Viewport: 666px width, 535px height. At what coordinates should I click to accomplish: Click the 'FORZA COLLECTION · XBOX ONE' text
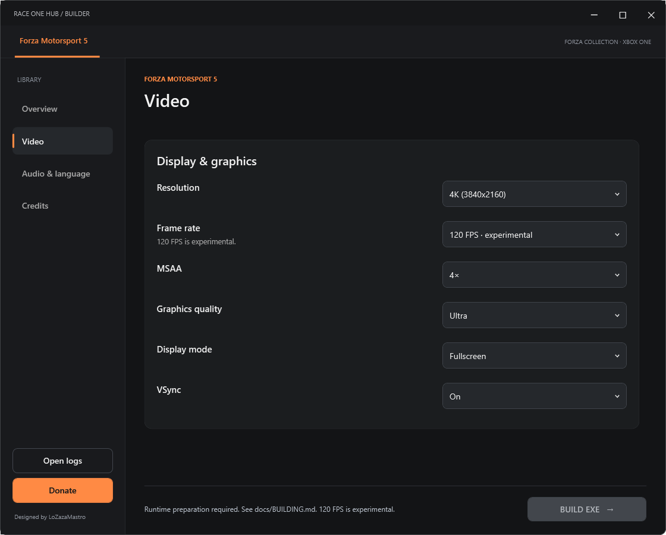coord(608,42)
